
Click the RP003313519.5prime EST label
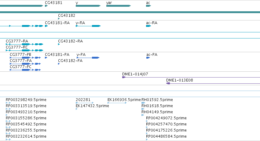26,106
